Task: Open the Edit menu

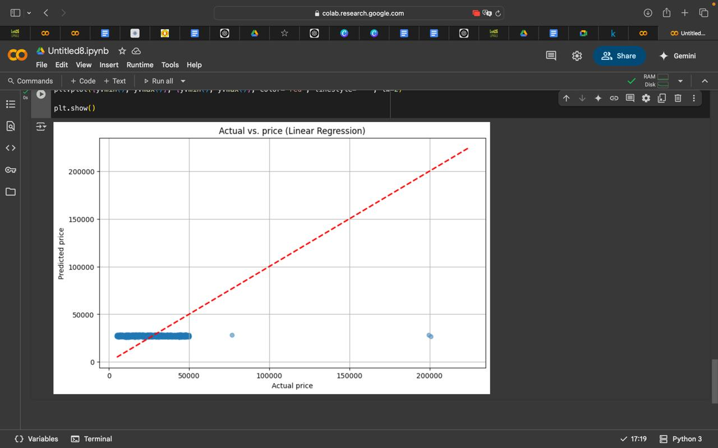Action: [62, 65]
